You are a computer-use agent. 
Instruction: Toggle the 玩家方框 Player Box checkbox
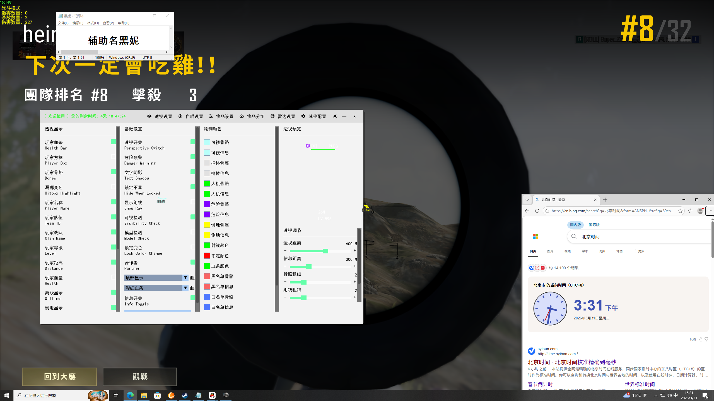pyautogui.click(x=113, y=157)
